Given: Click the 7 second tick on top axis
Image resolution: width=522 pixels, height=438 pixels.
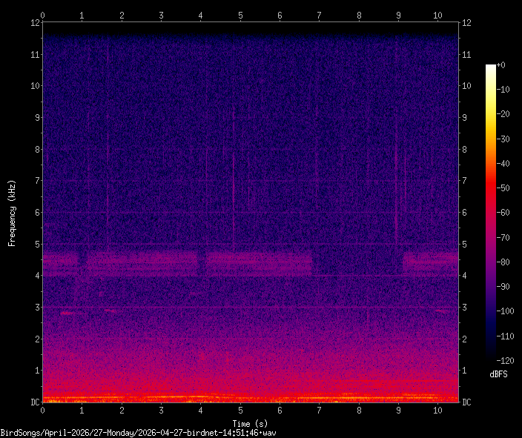Looking at the screenshot, I should 319,15.
